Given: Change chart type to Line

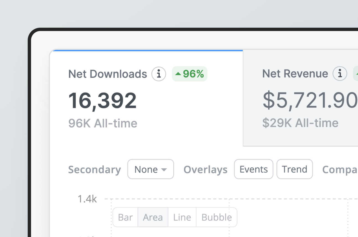Looking at the screenshot, I should (182, 217).
